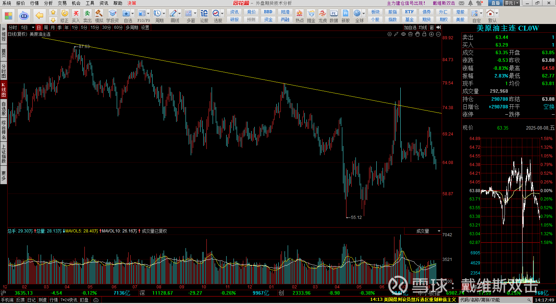
Task: Expand the 多窗 dropdown arrow
Action: coord(195,14)
